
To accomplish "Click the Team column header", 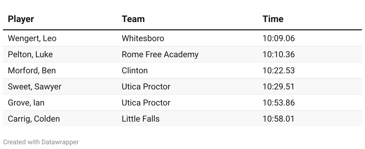I will tap(133, 19).
